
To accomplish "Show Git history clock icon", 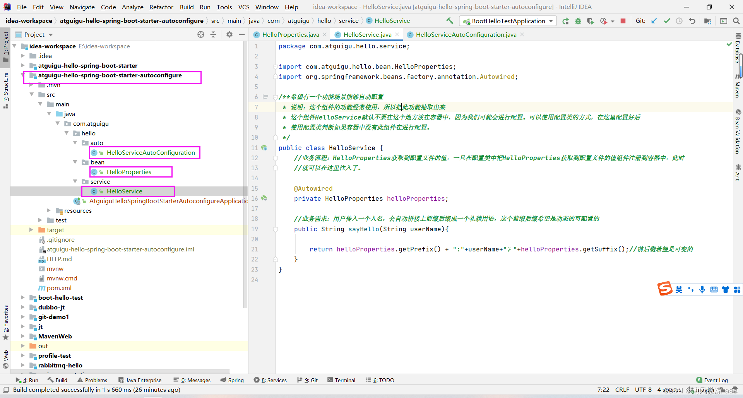I will pos(679,21).
